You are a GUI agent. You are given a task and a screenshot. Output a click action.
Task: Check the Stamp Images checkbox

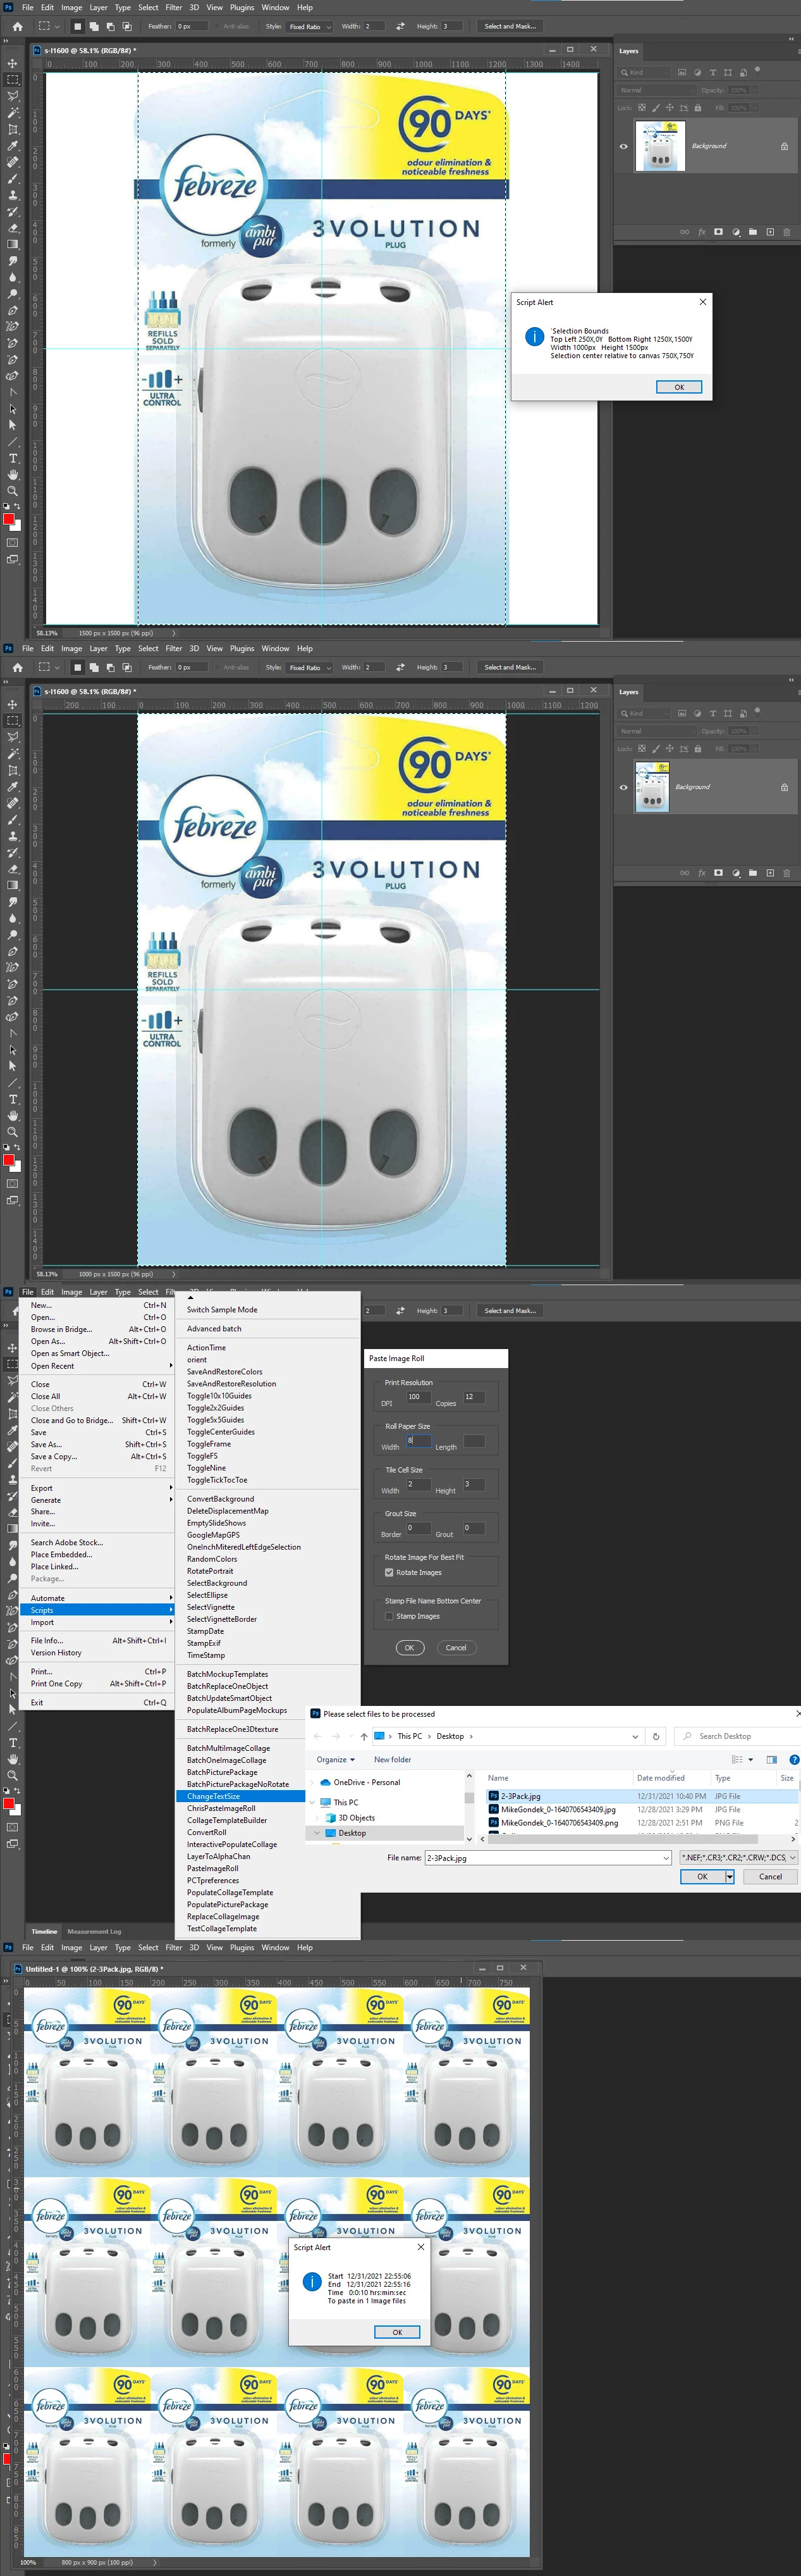389,1616
